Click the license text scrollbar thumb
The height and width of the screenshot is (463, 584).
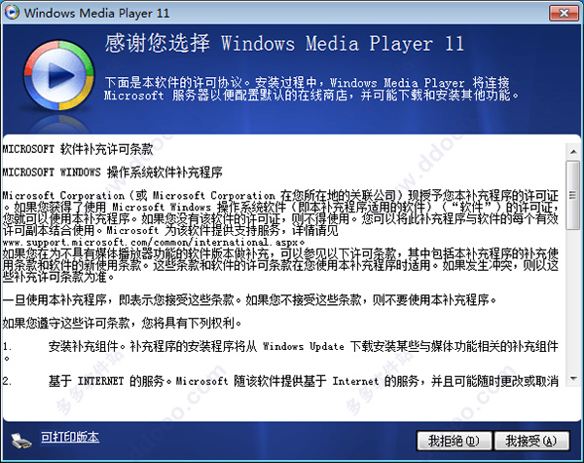573,195
